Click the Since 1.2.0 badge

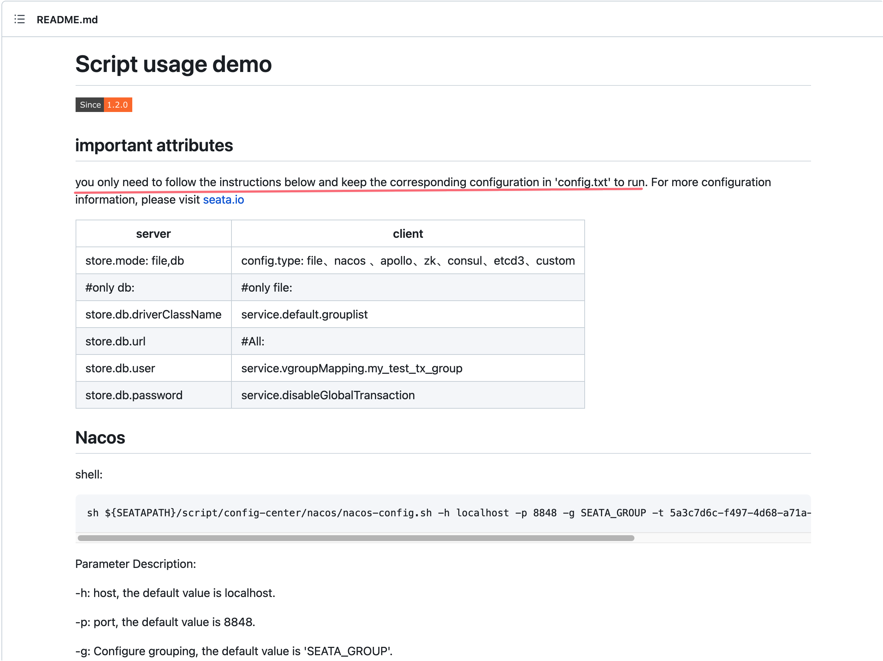coord(104,105)
